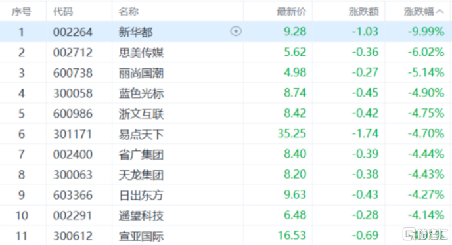Viewport: 452px width, 245px height.
Task: Click the 代码 column header
Action: (x=63, y=12)
